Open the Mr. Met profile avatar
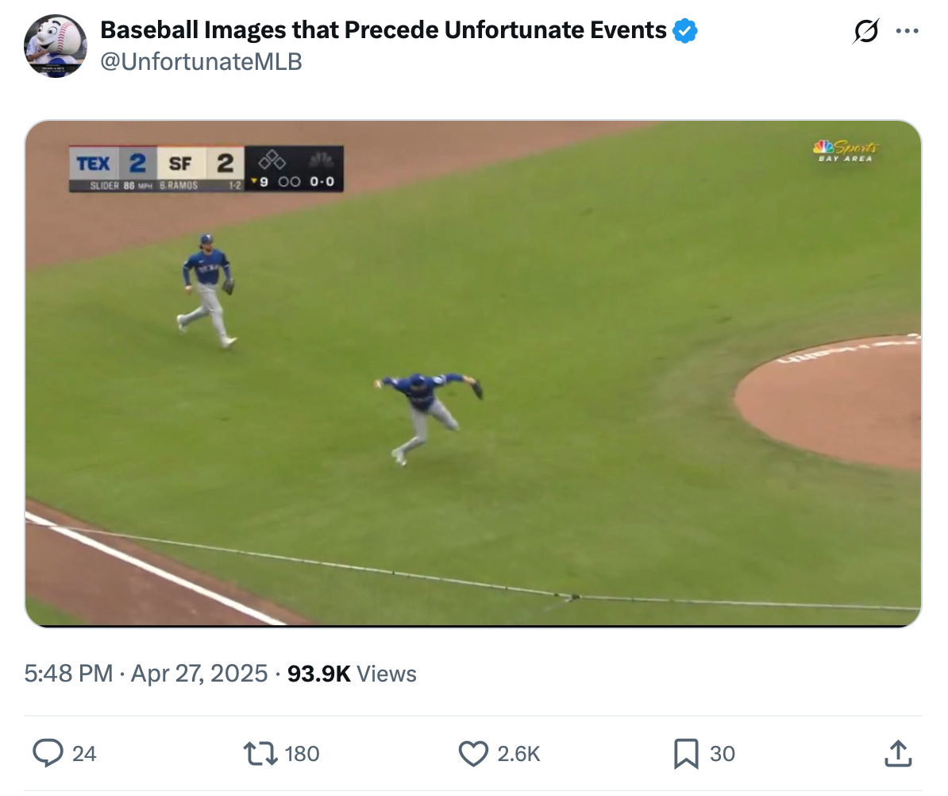 pyautogui.click(x=55, y=46)
